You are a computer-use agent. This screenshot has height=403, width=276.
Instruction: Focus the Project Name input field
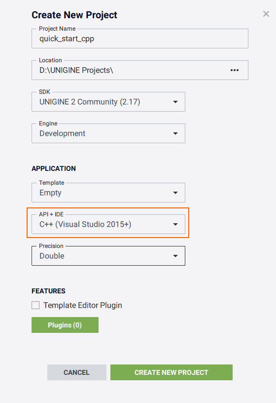pyautogui.click(x=140, y=39)
